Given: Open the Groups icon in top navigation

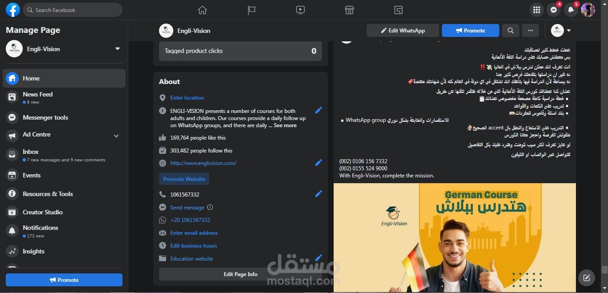Looking at the screenshot, I should pos(398,10).
